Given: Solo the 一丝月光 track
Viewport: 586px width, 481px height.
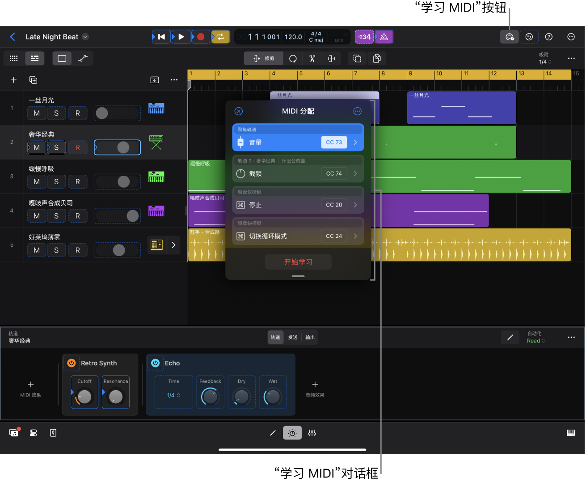Looking at the screenshot, I should (56, 113).
